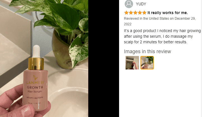202x117 pixels.
Task: Click the review body text about massaging the scalp
Action: [x=162, y=36]
